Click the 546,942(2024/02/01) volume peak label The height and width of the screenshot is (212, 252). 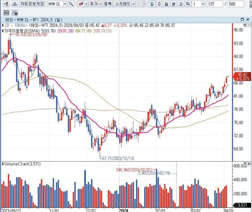134,170
